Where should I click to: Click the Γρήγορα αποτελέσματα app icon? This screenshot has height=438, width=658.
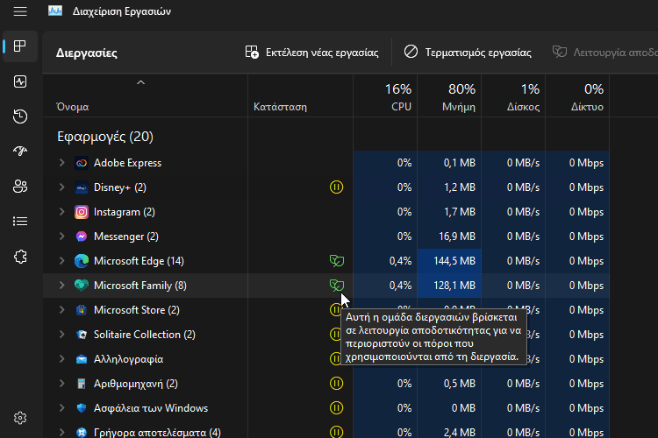click(x=82, y=432)
